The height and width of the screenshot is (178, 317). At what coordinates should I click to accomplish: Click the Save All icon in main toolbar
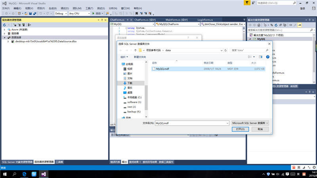[35, 13]
